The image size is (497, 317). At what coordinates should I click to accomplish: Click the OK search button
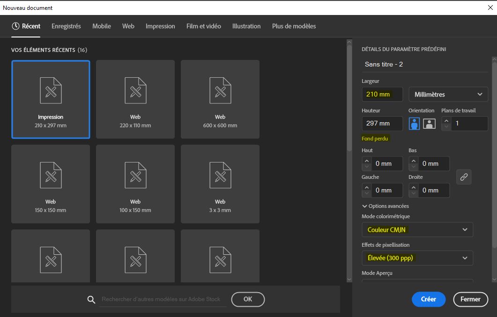(248, 299)
